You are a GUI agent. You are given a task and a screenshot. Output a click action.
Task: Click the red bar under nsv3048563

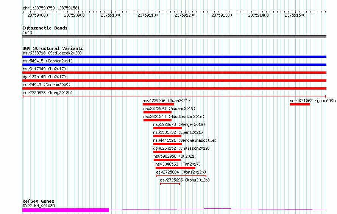click(175, 168)
